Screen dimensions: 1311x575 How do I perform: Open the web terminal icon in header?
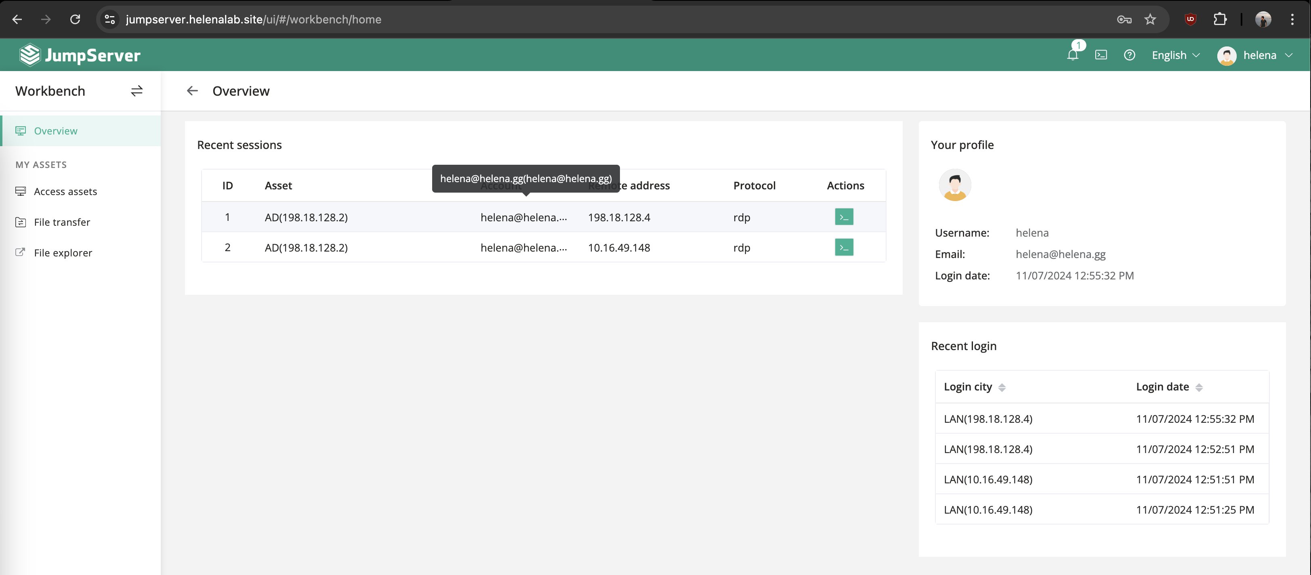click(x=1101, y=55)
